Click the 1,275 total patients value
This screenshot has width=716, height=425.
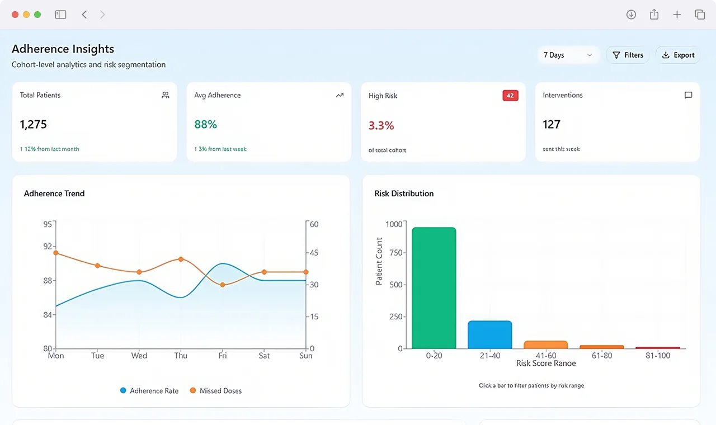click(34, 124)
